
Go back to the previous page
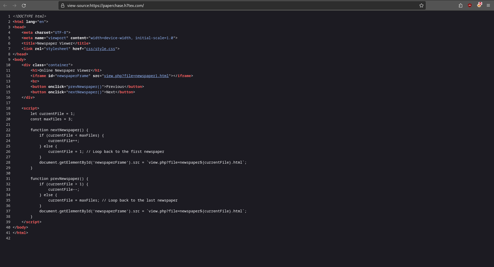(5, 5)
